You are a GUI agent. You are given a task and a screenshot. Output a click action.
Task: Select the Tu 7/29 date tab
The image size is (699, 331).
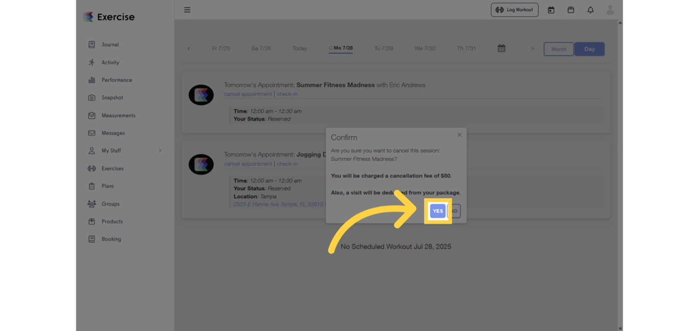coord(383,48)
